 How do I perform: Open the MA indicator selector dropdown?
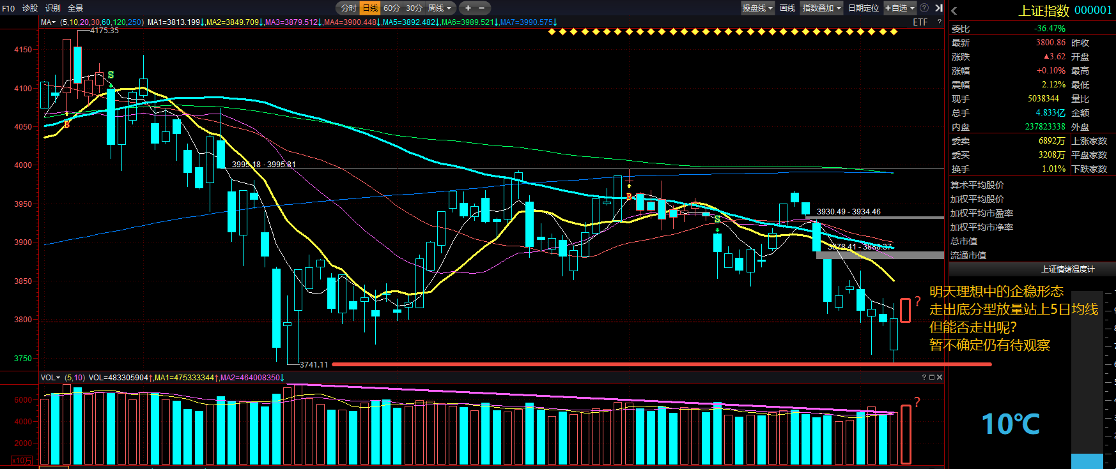[x=48, y=22]
